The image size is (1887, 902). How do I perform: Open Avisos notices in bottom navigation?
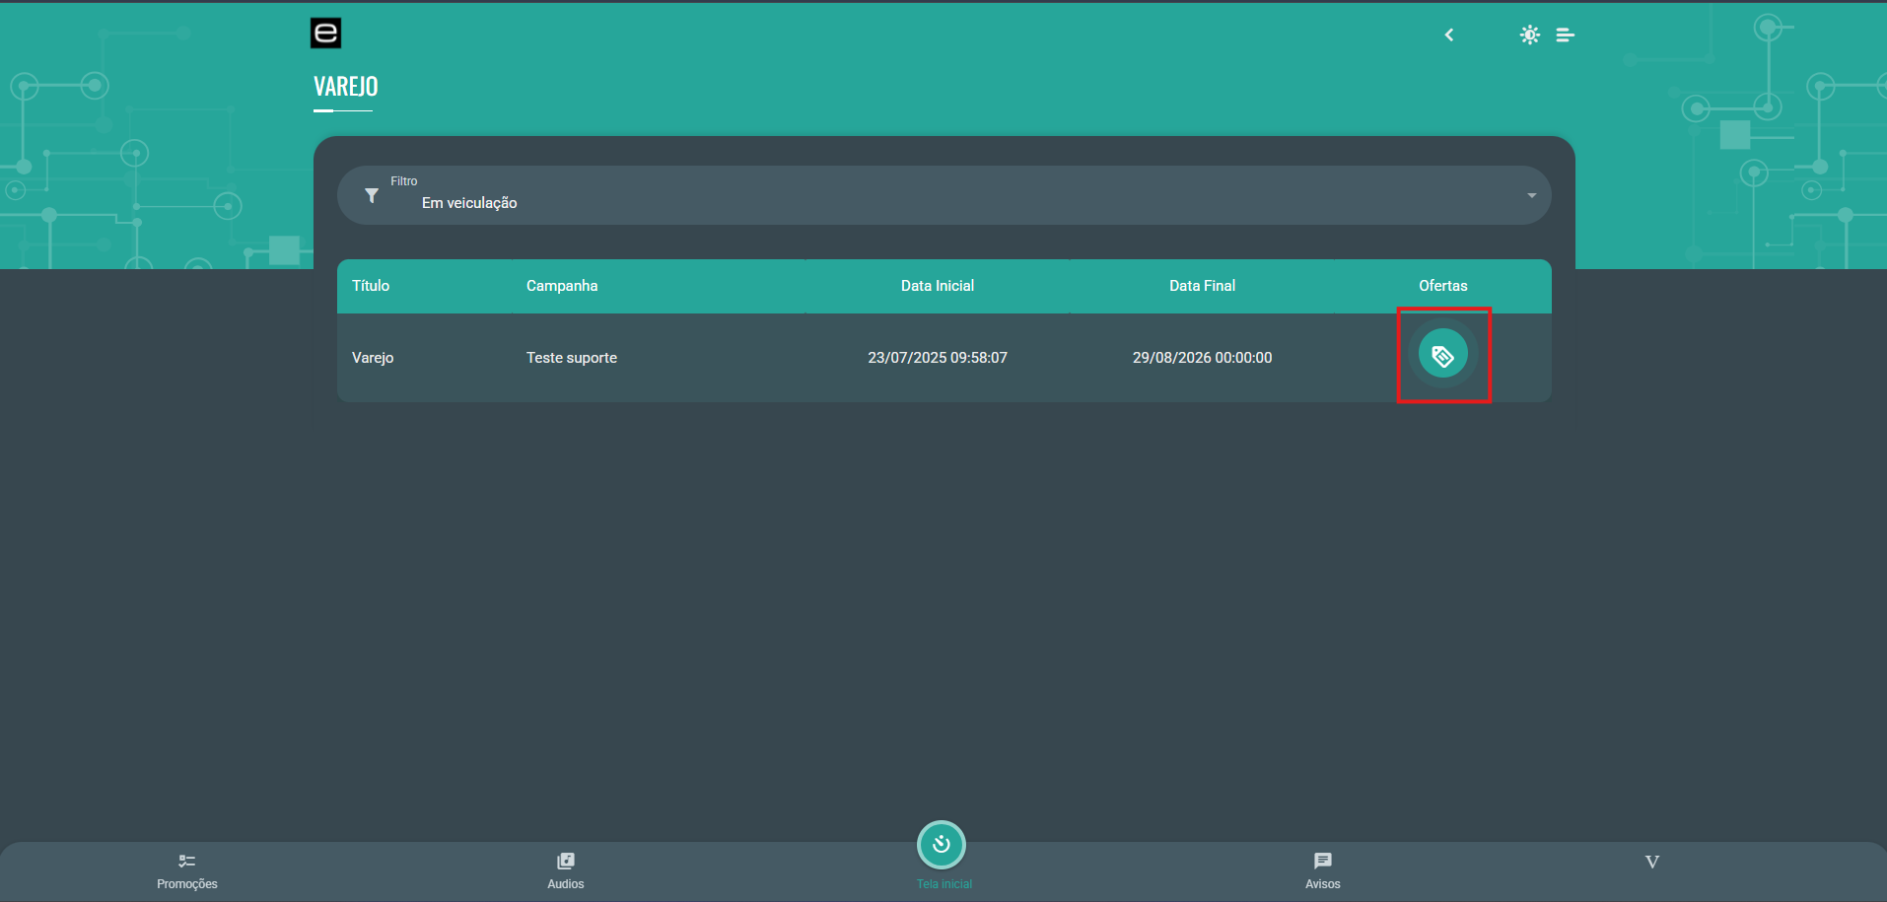[1322, 870]
